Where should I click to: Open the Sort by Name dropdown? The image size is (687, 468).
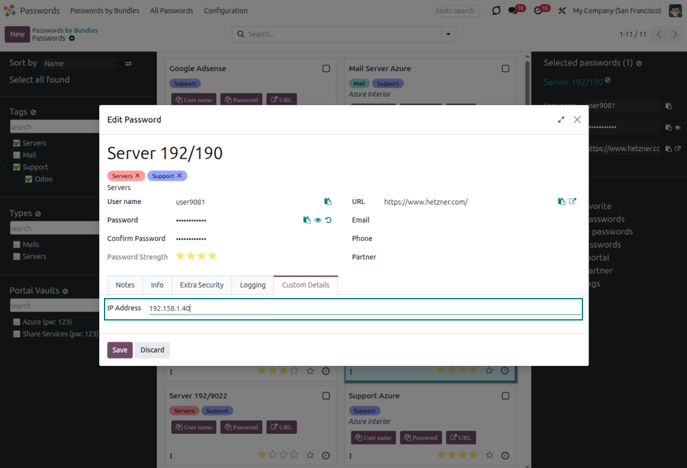[x=81, y=63]
